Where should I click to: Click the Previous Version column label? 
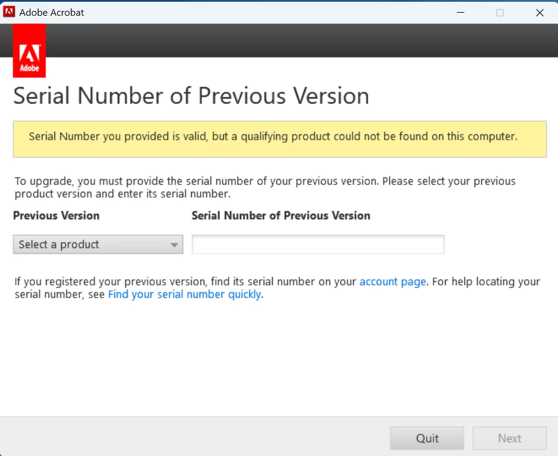[56, 215]
